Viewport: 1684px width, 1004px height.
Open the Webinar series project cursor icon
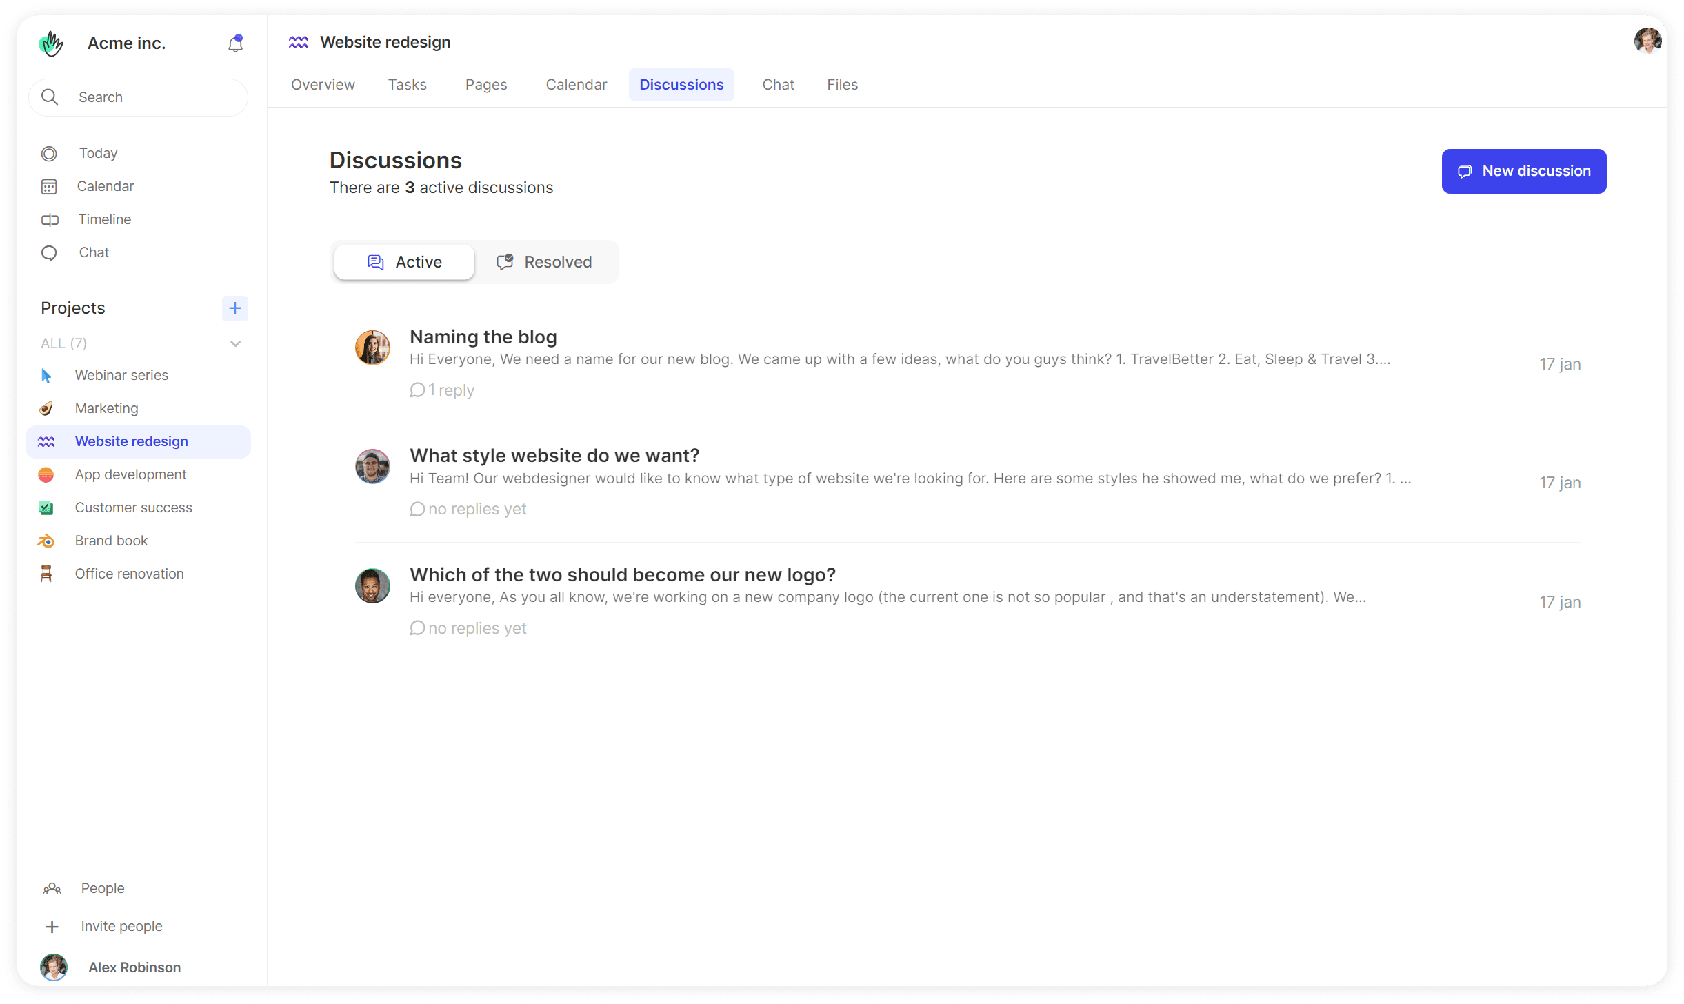(x=46, y=376)
